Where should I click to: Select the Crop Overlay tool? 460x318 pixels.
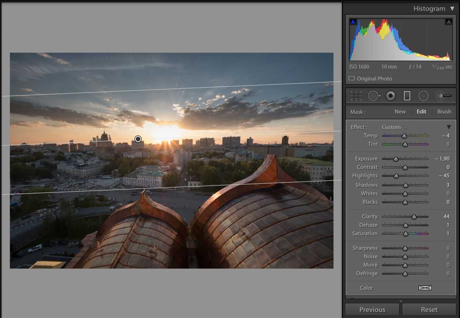(356, 96)
